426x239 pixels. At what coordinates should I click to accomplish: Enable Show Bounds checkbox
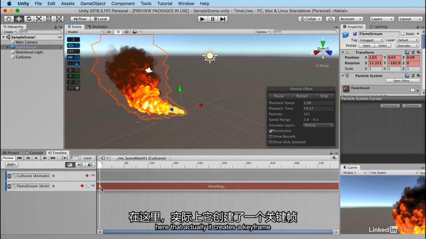[x=270, y=137]
